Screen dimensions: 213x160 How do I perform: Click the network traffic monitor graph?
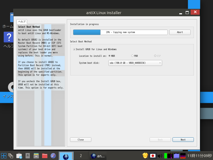(x=170, y=156)
